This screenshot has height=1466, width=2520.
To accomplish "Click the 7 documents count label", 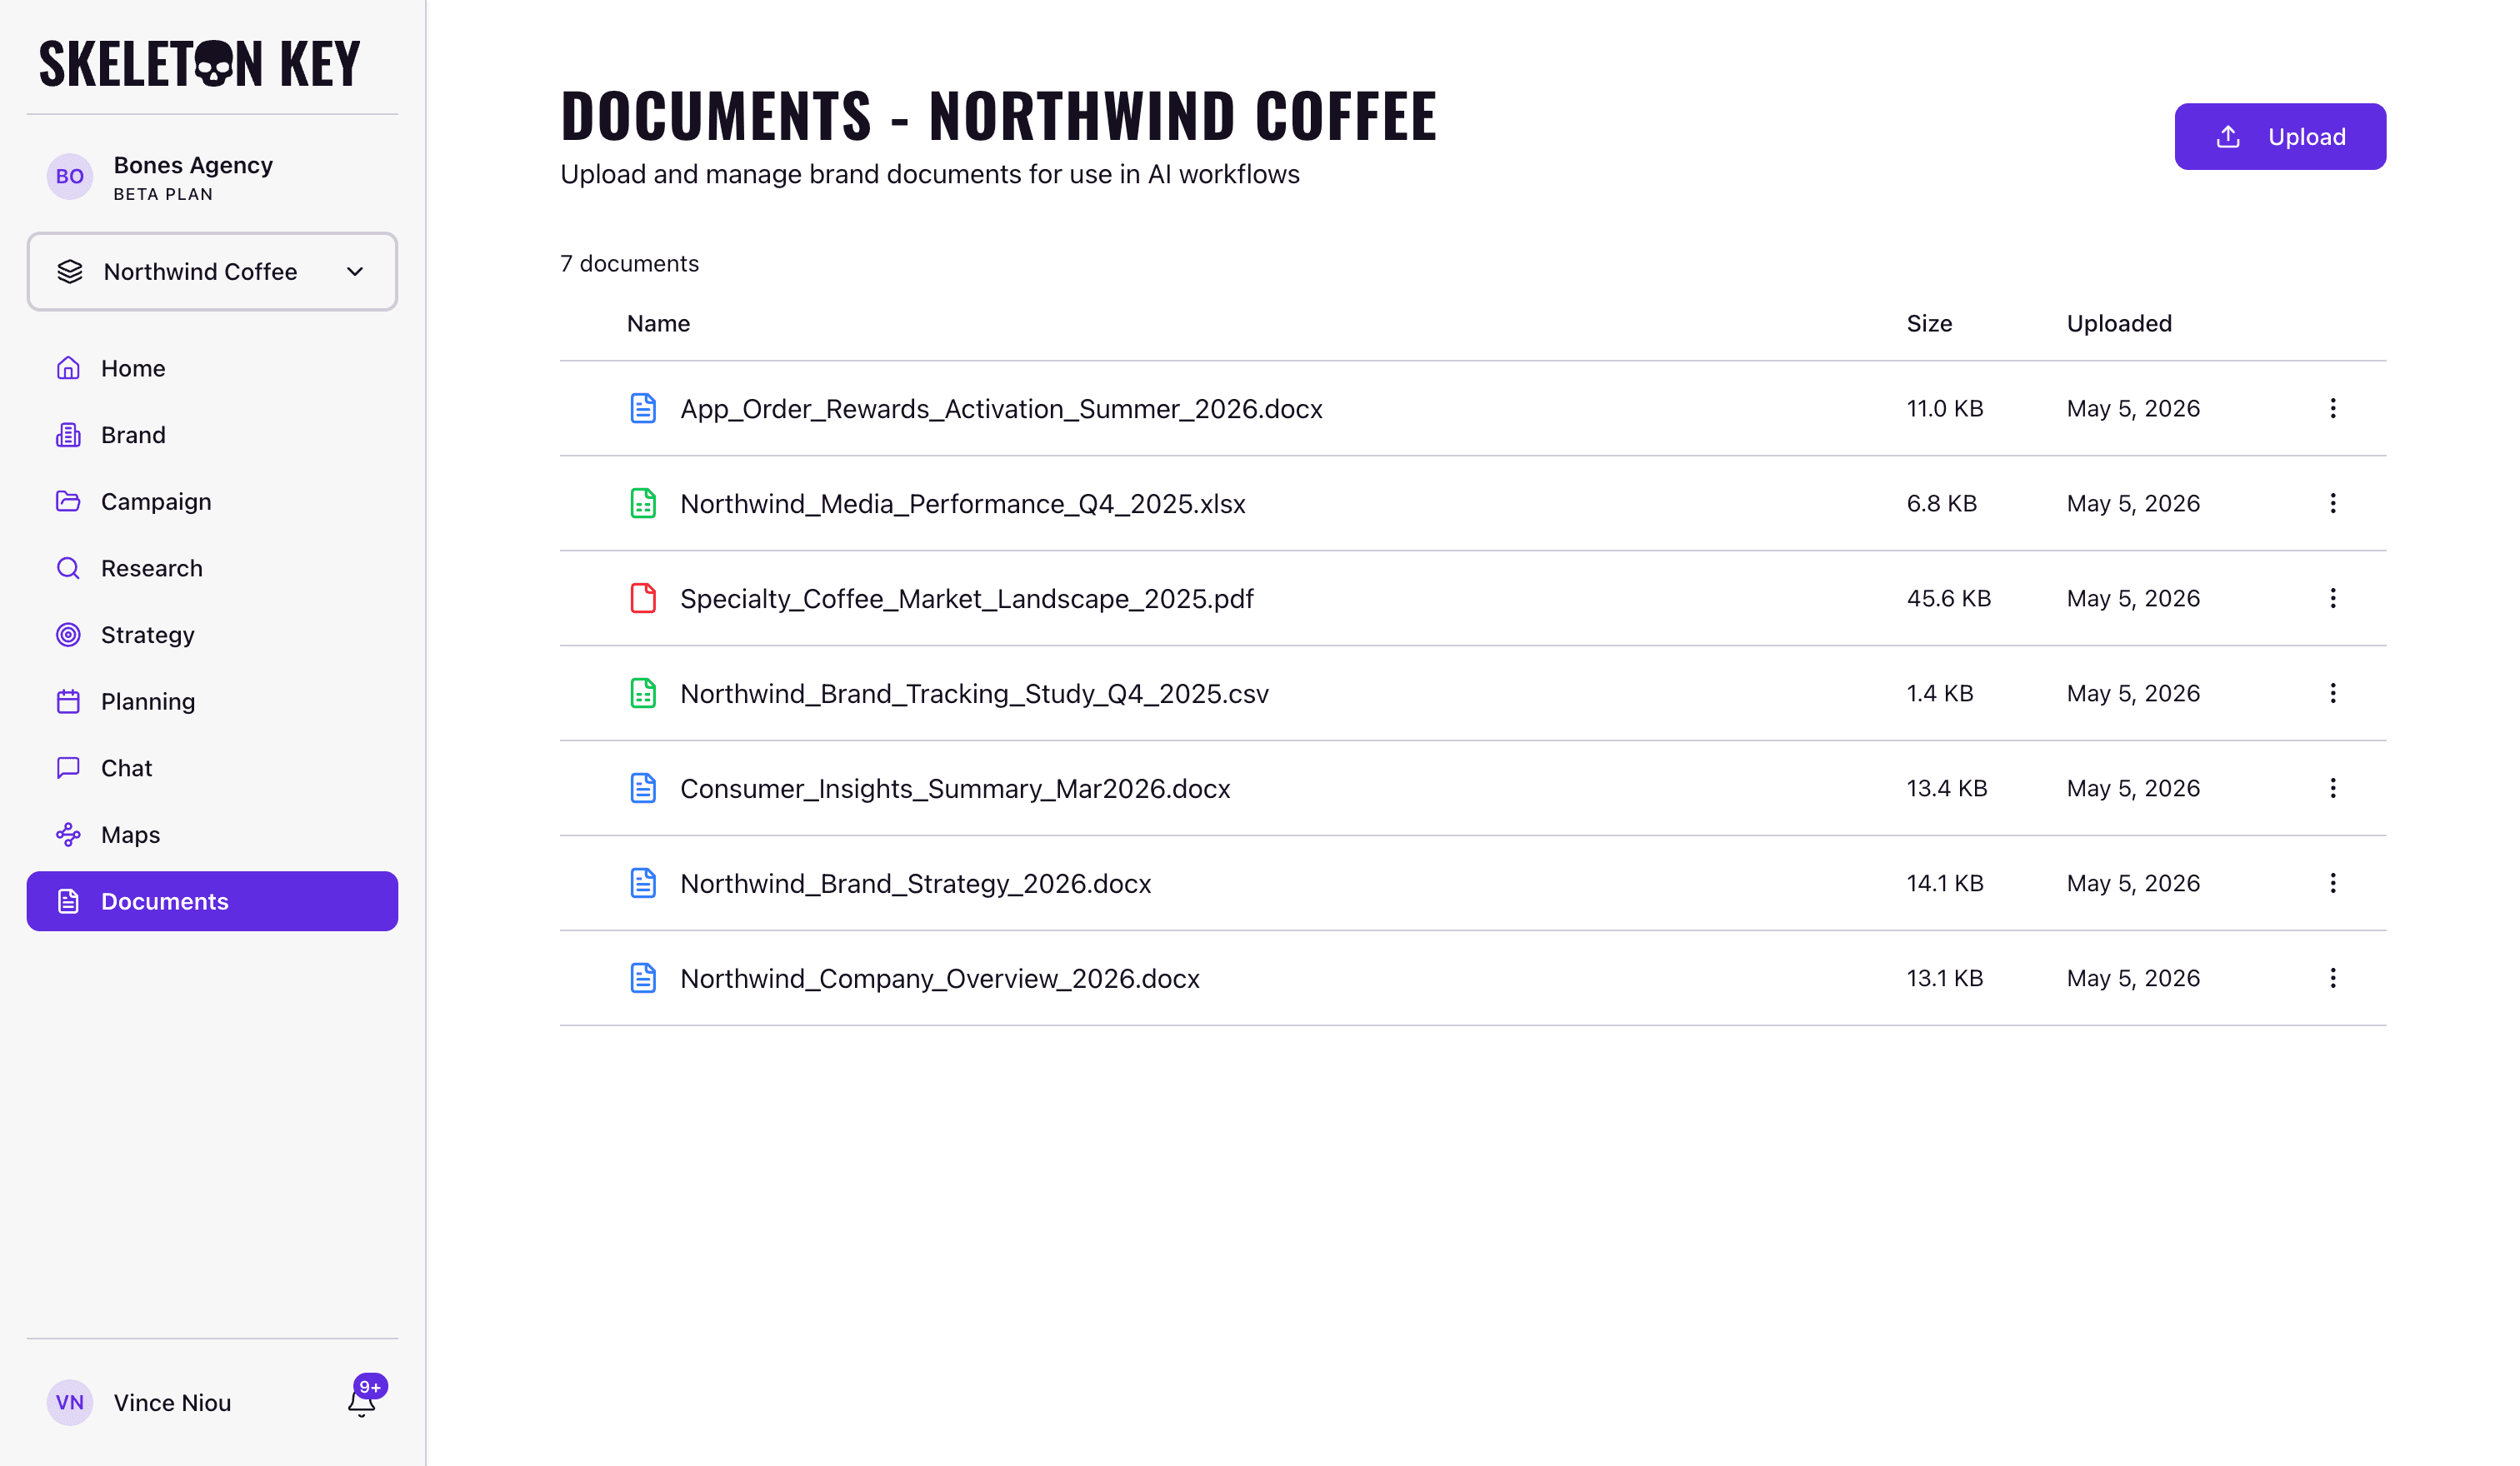I will coord(629,264).
